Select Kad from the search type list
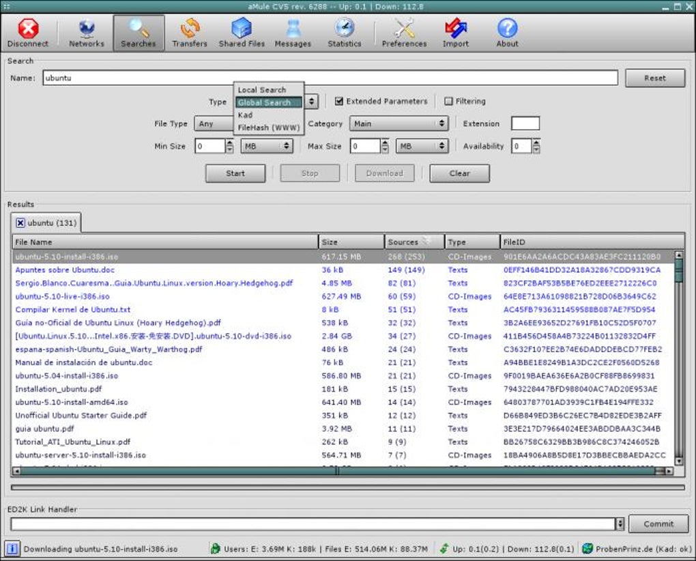 pos(245,115)
